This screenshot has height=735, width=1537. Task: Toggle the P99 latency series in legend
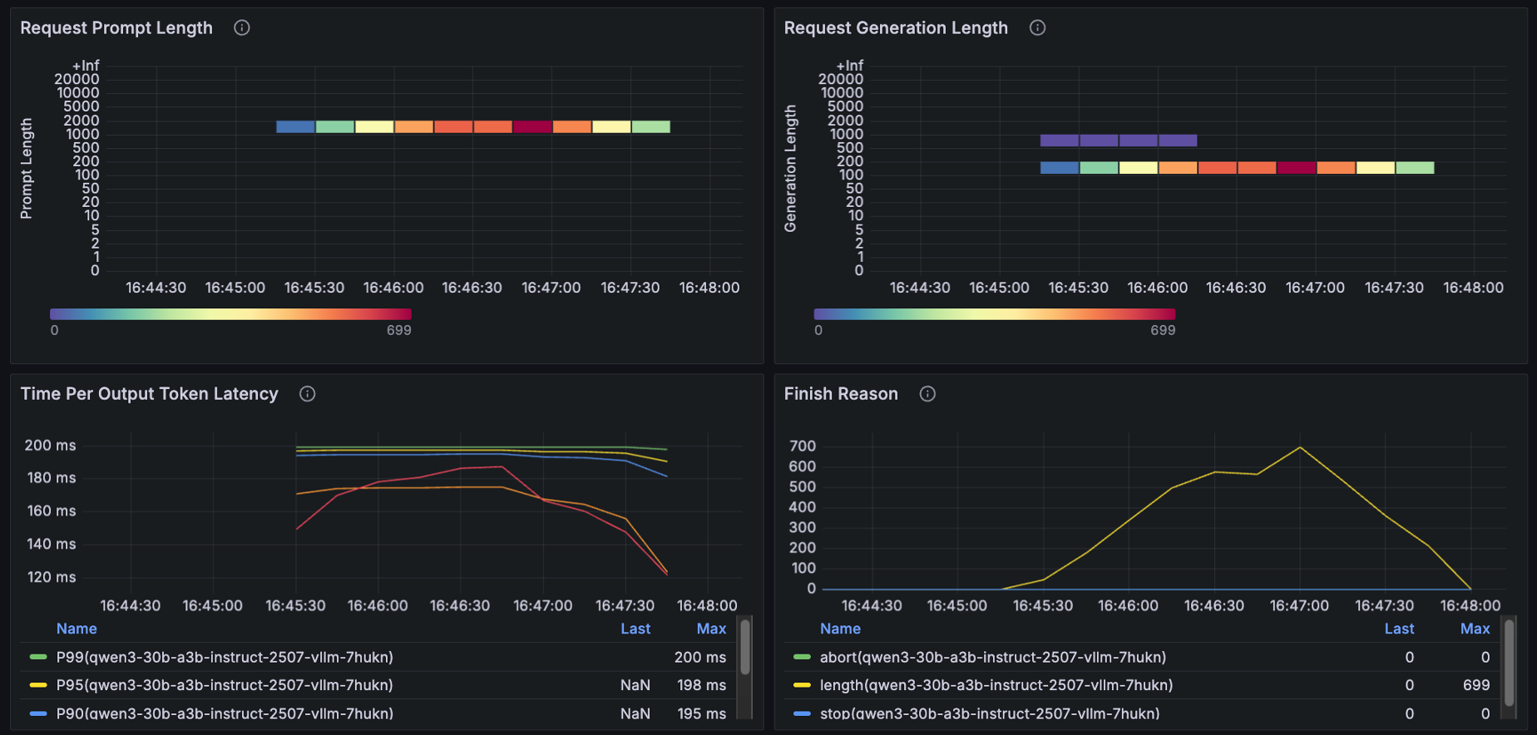click(225, 657)
